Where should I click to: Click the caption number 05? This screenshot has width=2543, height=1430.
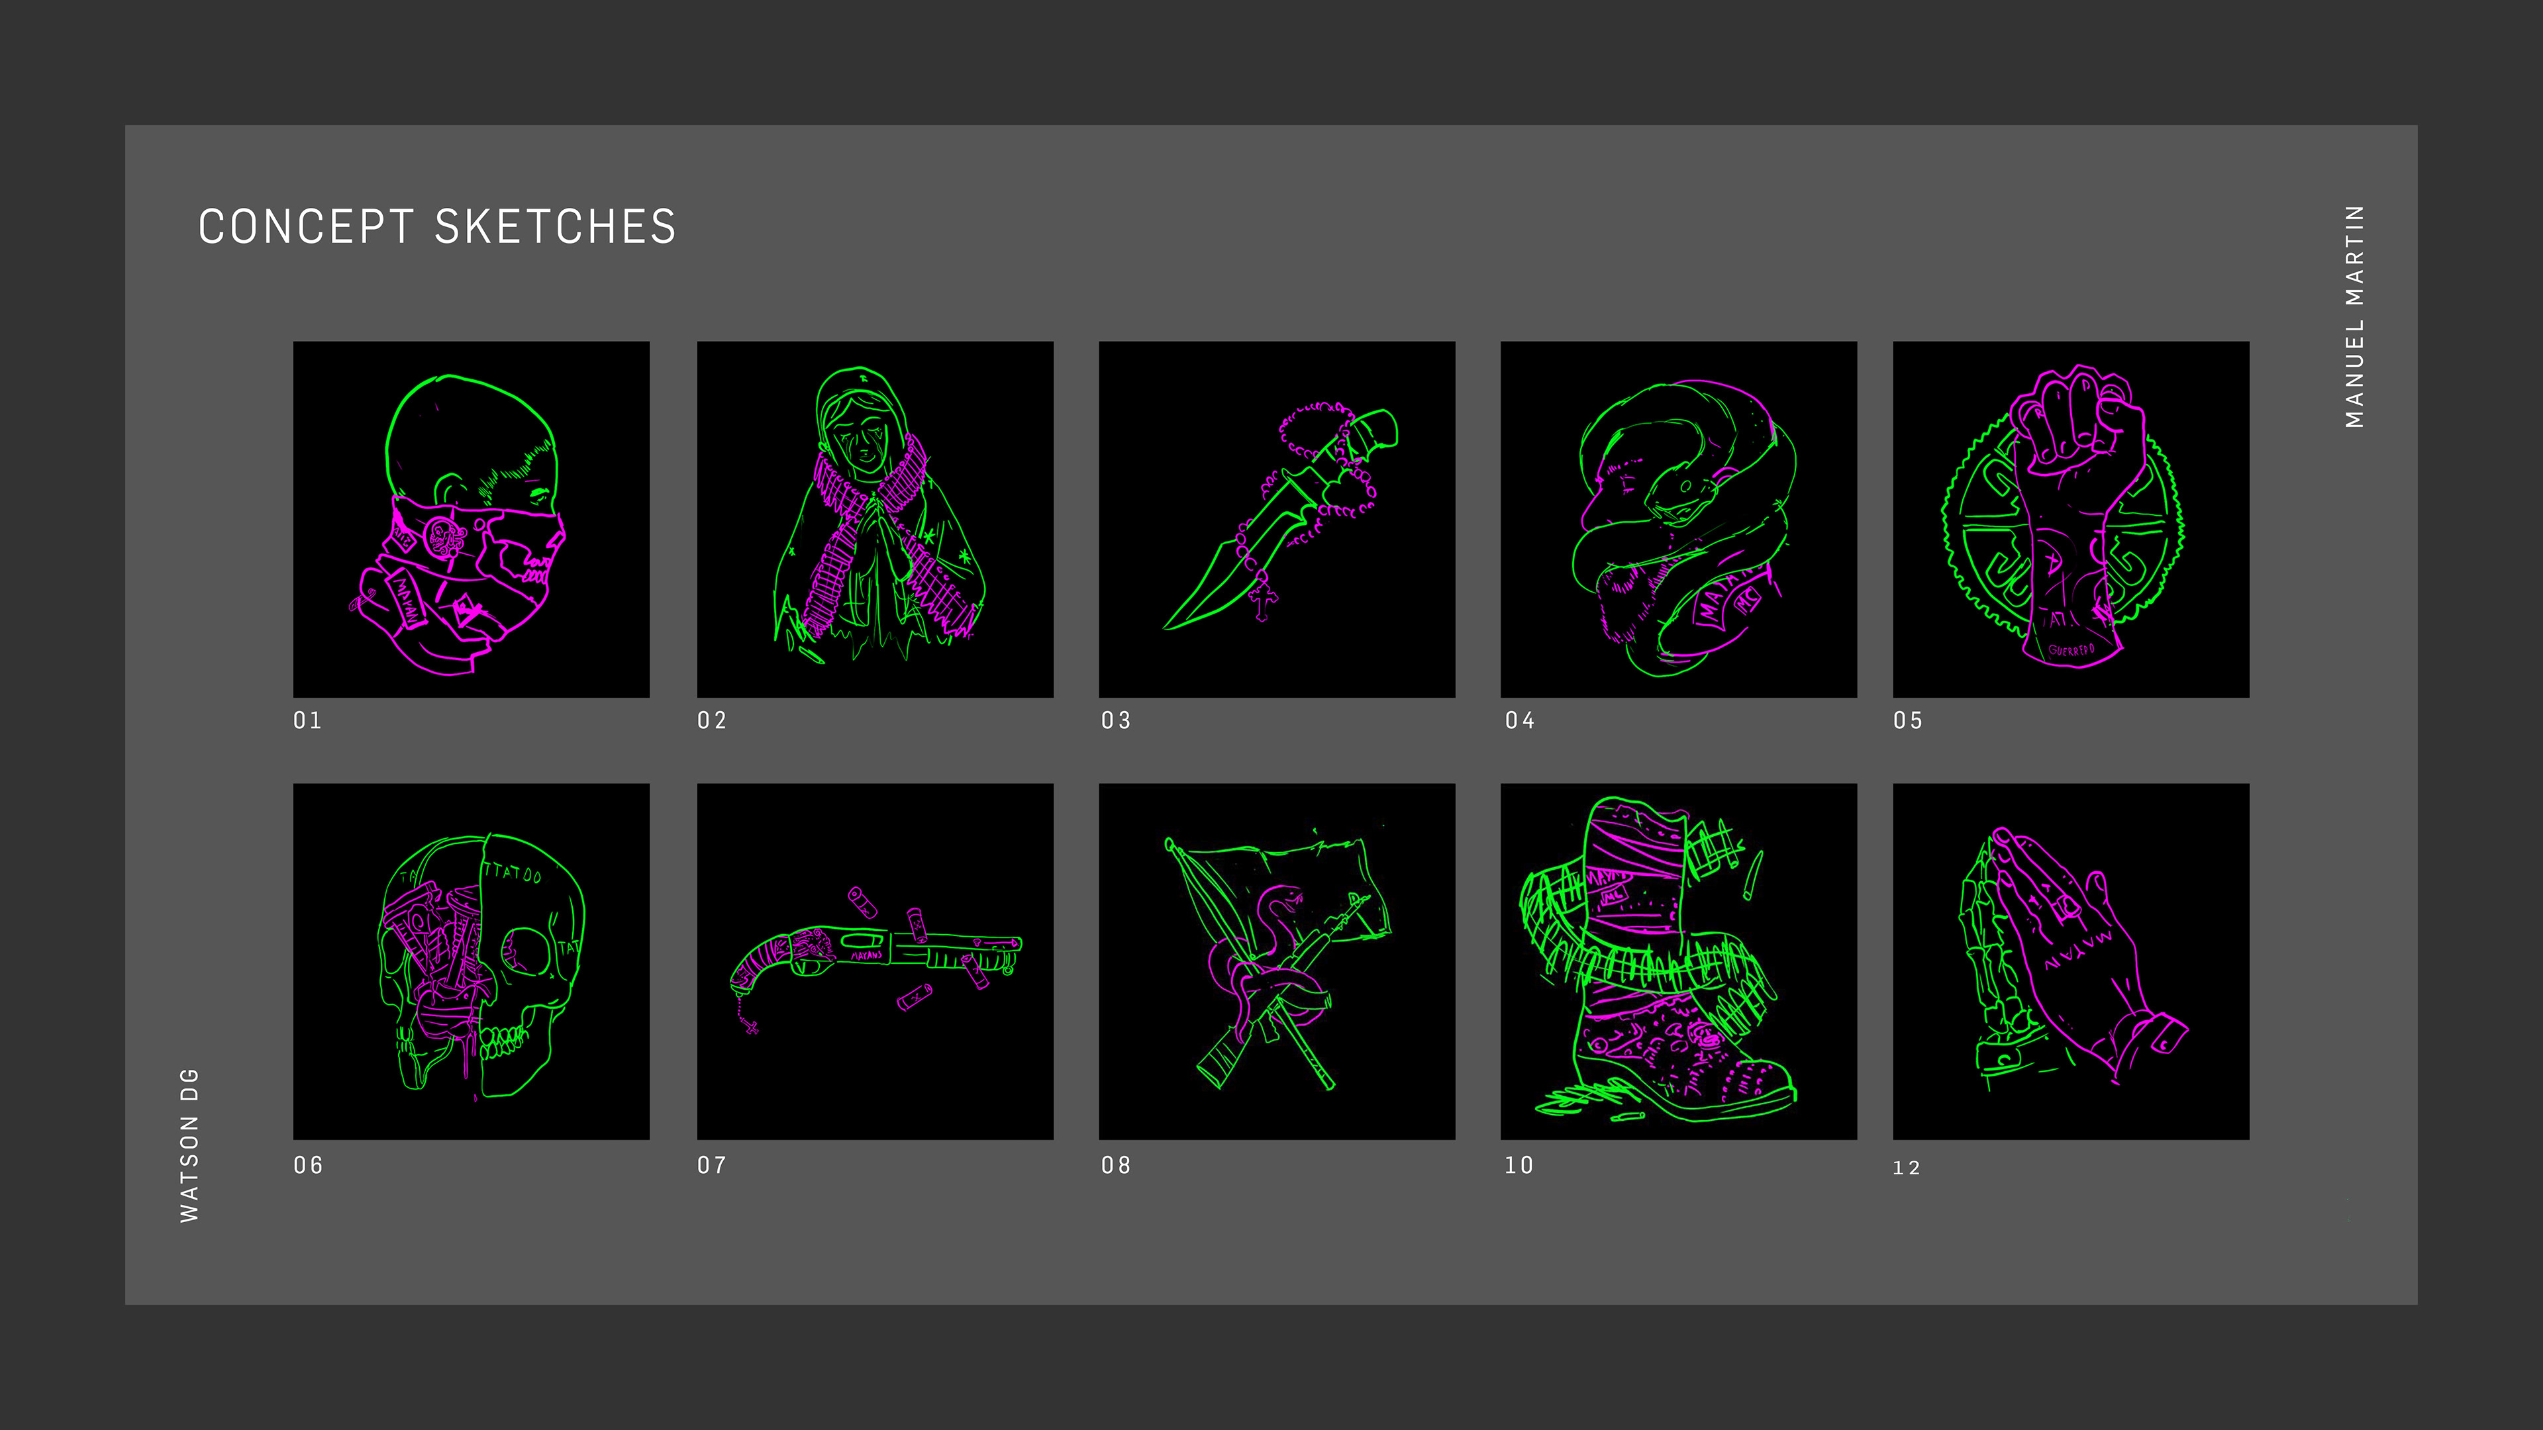(1908, 720)
